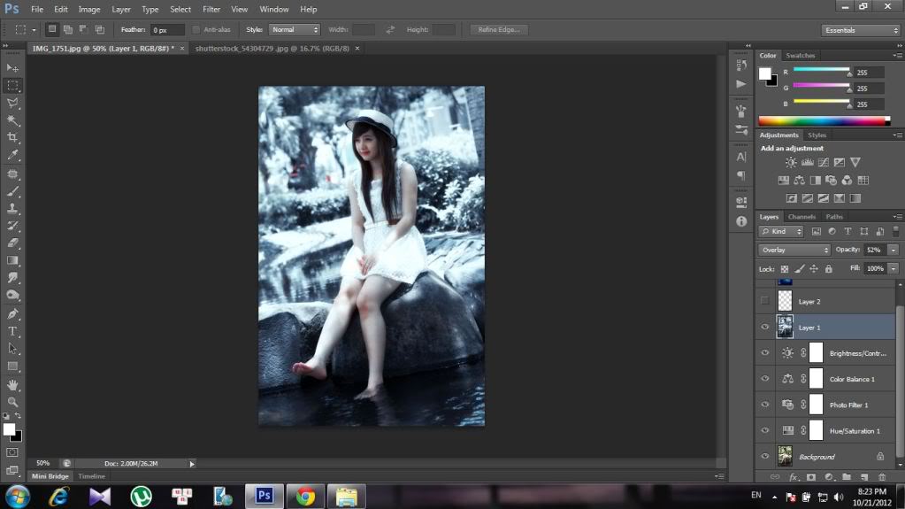Switch to the Styles tab
905x509 pixels.
817,135
